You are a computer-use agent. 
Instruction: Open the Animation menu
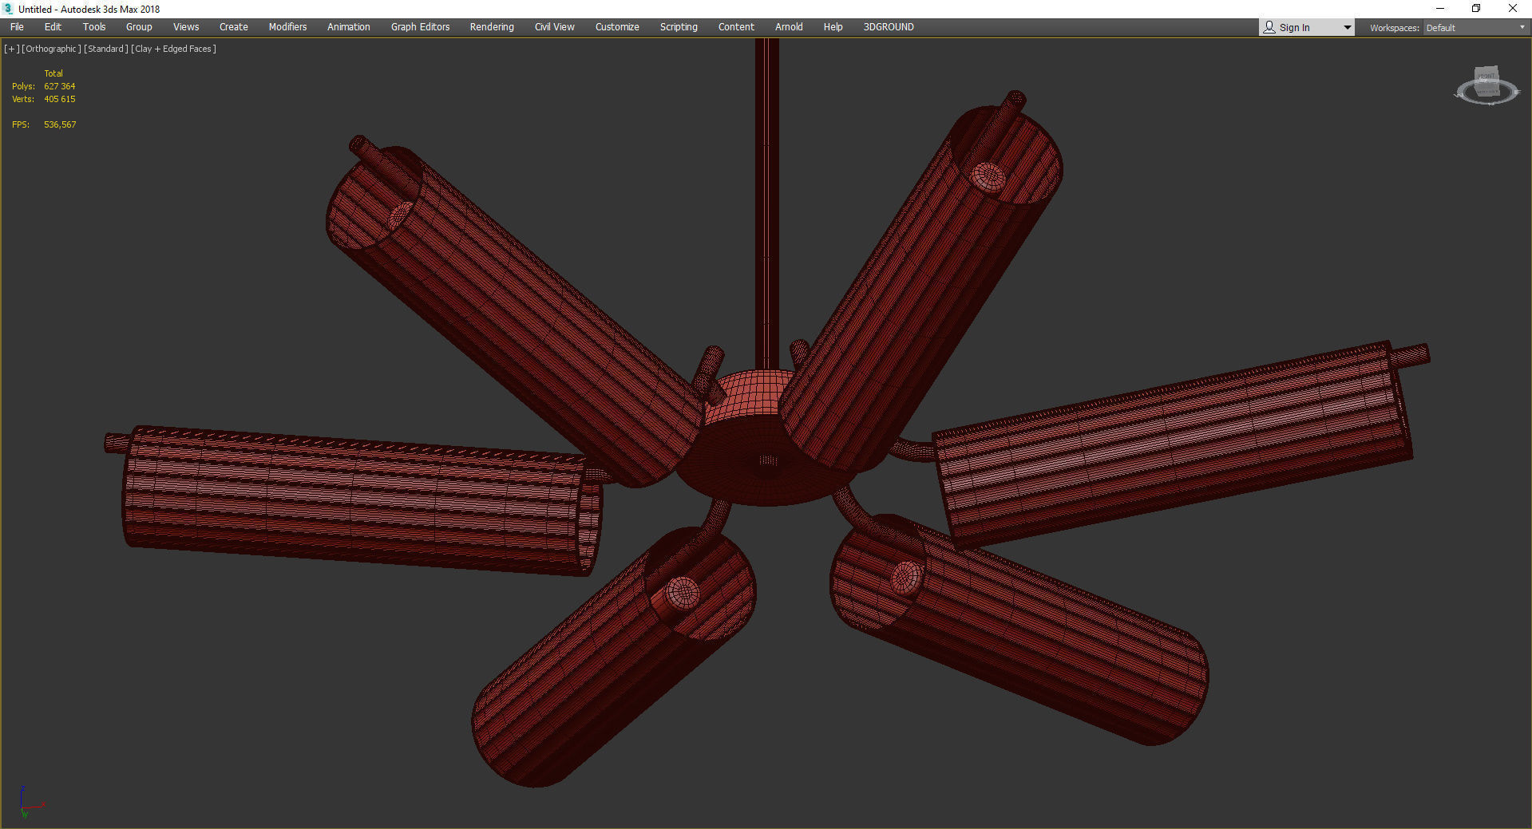coord(349,27)
